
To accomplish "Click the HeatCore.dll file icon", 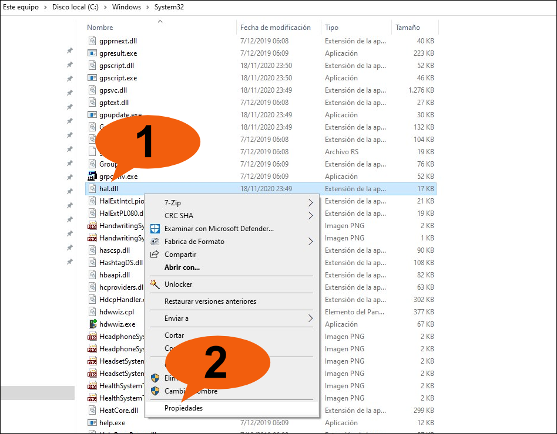I will 92,410.
